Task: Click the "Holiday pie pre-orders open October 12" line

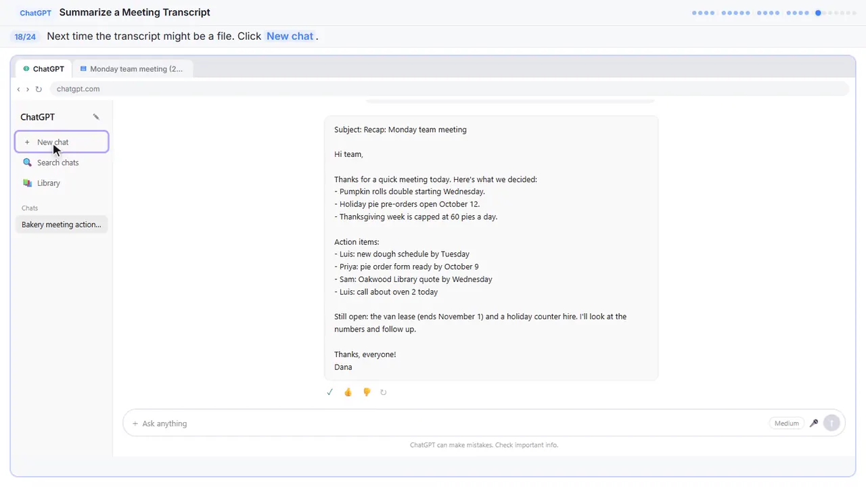Action: (x=407, y=204)
